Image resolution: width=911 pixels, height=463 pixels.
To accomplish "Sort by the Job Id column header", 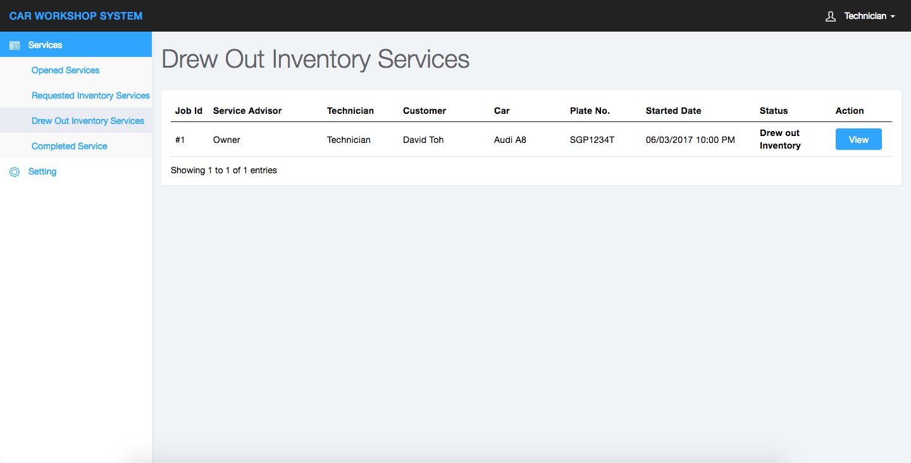I will coord(189,111).
